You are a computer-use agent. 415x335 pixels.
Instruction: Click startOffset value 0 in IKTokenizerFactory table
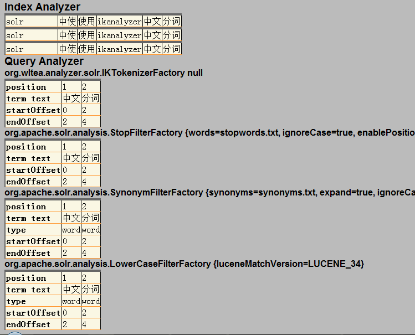click(65, 110)
